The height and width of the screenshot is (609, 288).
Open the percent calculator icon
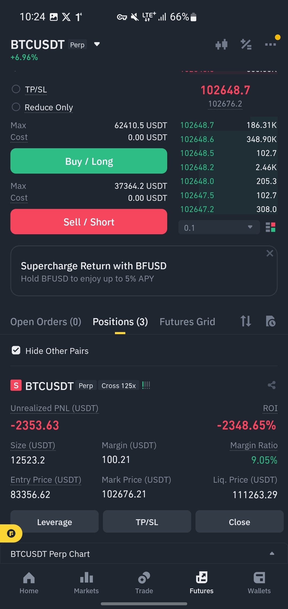(246, 44)
